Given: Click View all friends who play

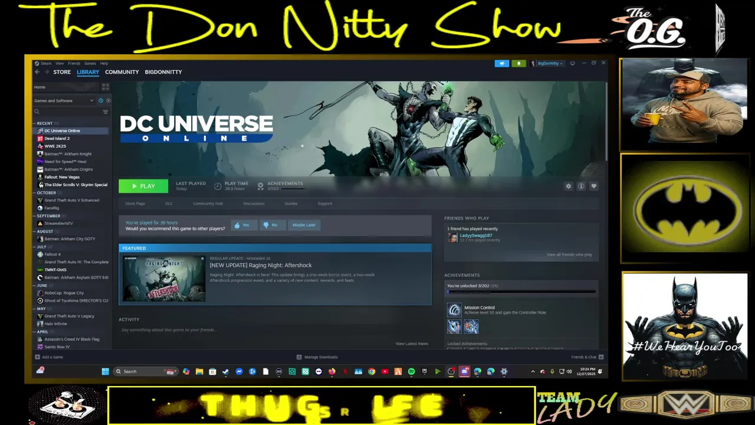Looking at the screenshot, I should [x=569, y=255].
